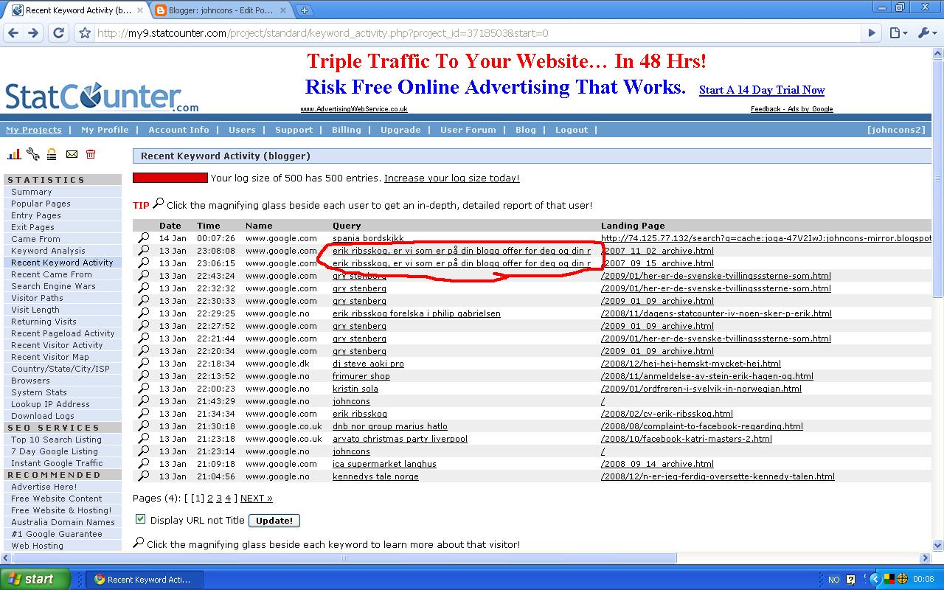Open Download Logs in the sidebar
This screenshot has height=590, width=944.
pos(43,416)
